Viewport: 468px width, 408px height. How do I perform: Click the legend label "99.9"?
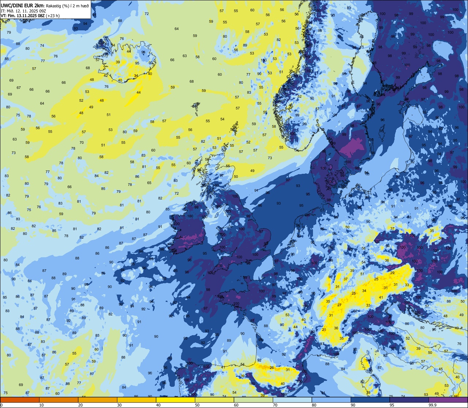[x=433, y=405]
